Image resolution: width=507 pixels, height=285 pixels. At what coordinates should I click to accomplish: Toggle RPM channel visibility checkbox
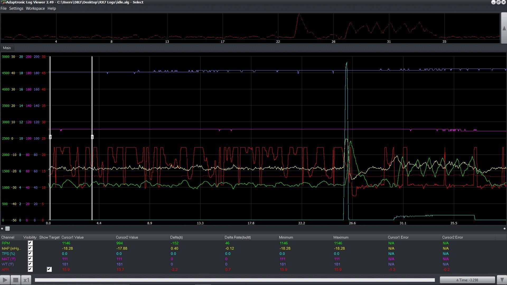tap(30, 243)
